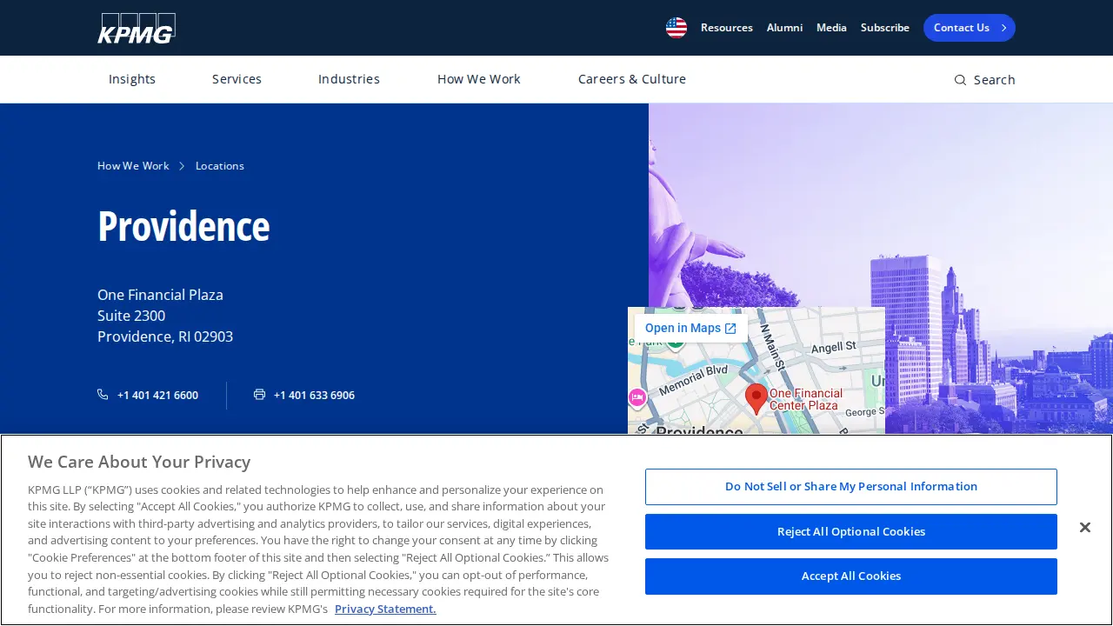Reject All Optional Cookies
The height and width of the screenshot is (626, 1113).
[851, 531]
